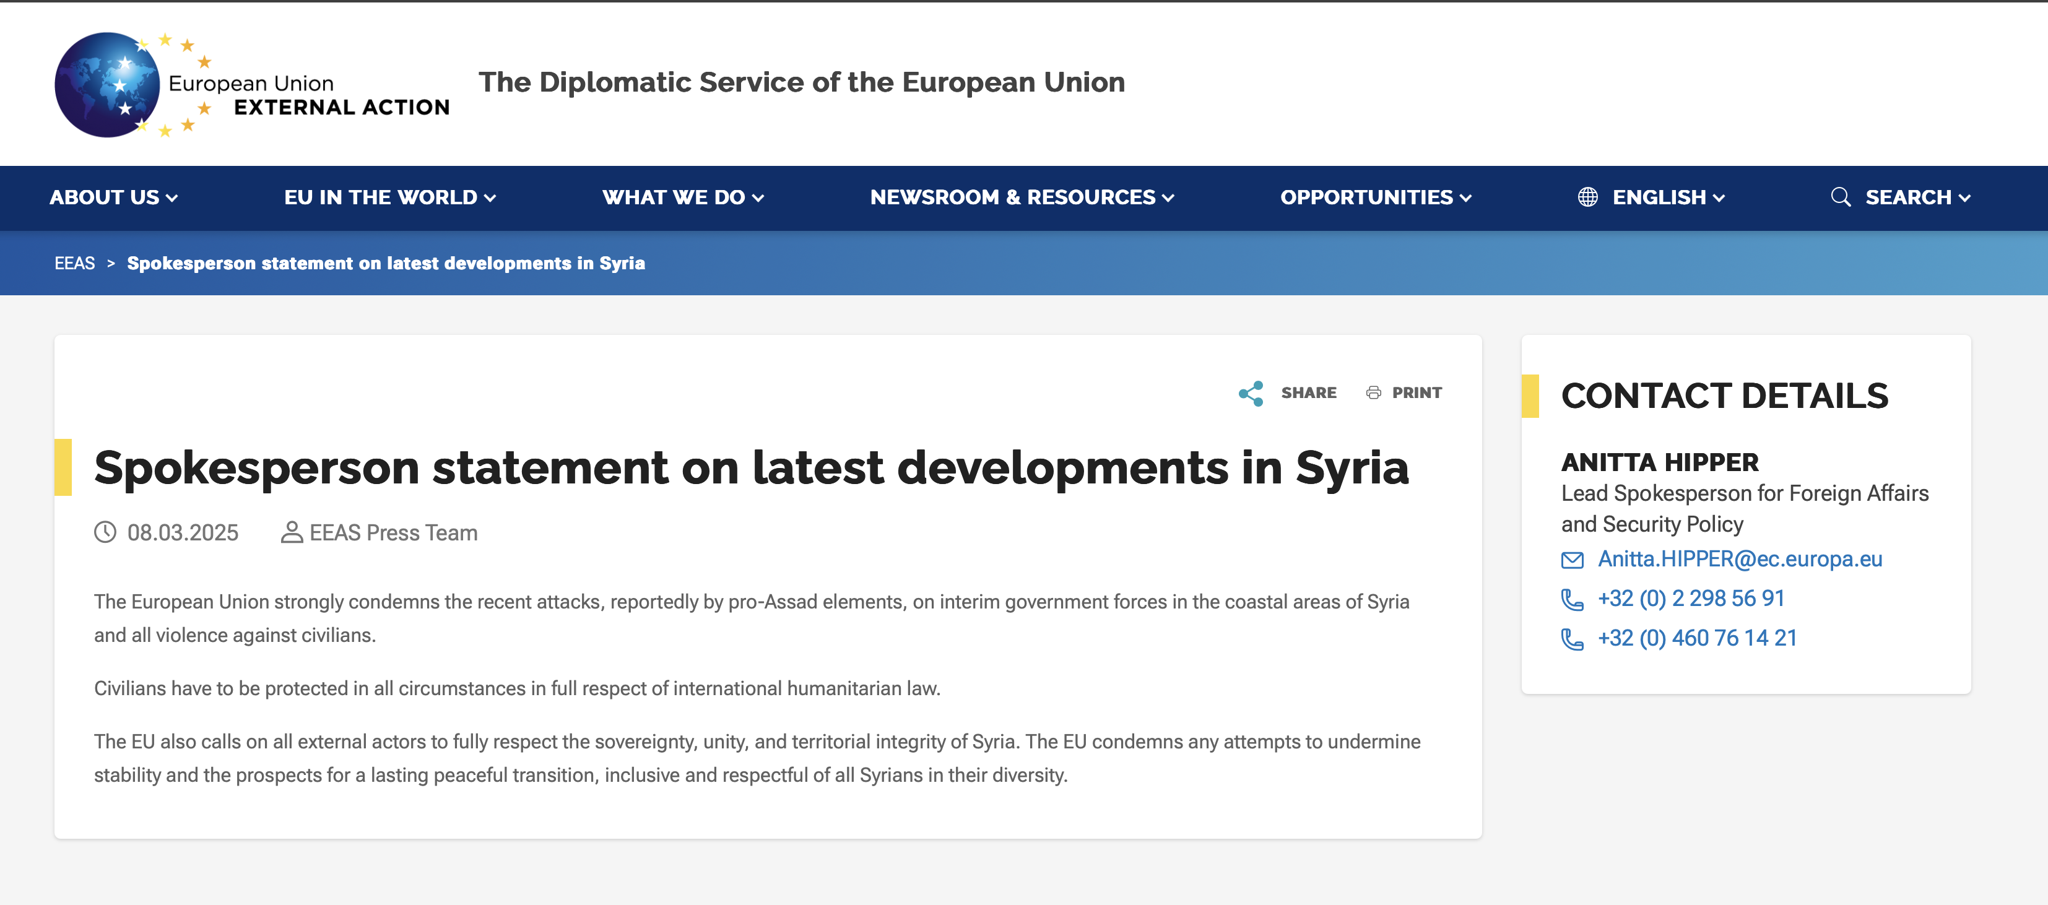Click the article headline about Syria
Screen dimensions: 2048x905
(750, 467)
